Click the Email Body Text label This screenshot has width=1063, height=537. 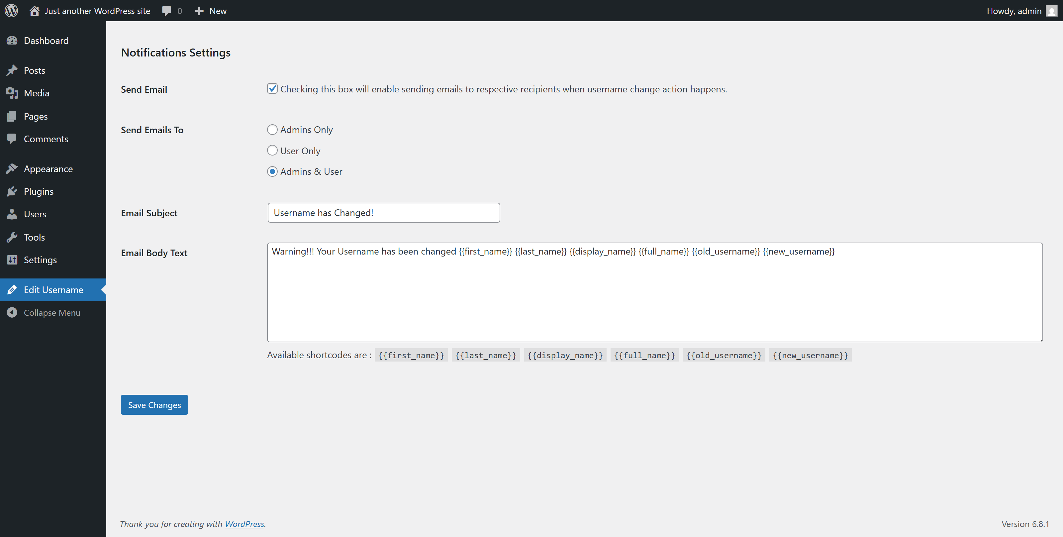[154, 253]
